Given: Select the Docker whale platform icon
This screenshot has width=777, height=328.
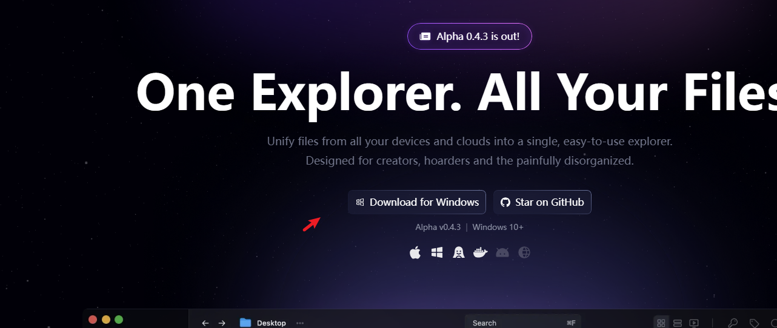Looking at the screenshot, I should point(480,252).
